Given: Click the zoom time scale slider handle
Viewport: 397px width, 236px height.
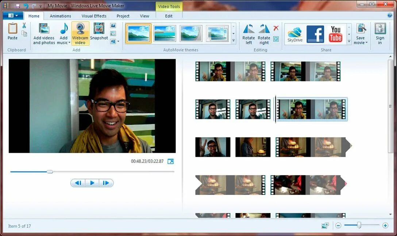Looking at the screenshot, I should (359, 225).
